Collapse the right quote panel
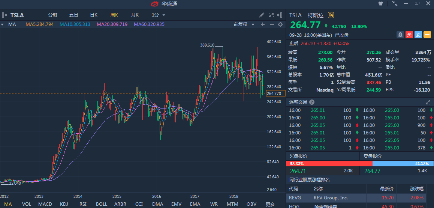 tap(280, 15)
